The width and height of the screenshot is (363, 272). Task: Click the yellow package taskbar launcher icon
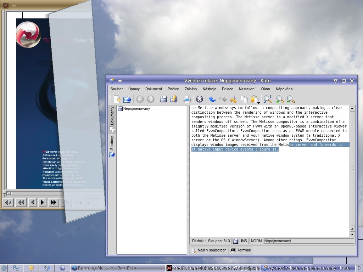(31, 268)
